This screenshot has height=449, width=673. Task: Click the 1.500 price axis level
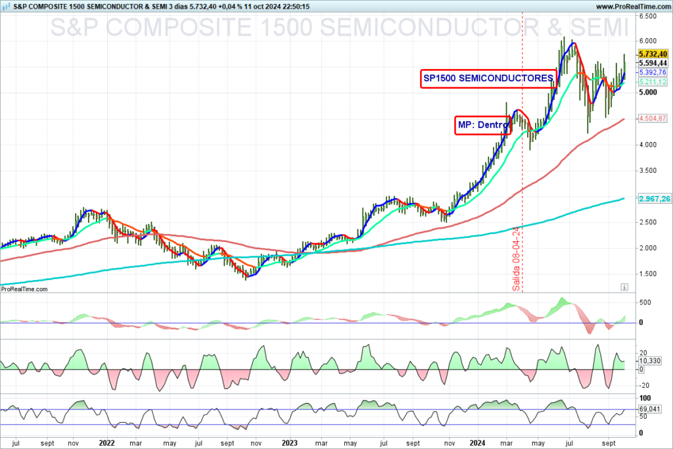coord(648,274)
